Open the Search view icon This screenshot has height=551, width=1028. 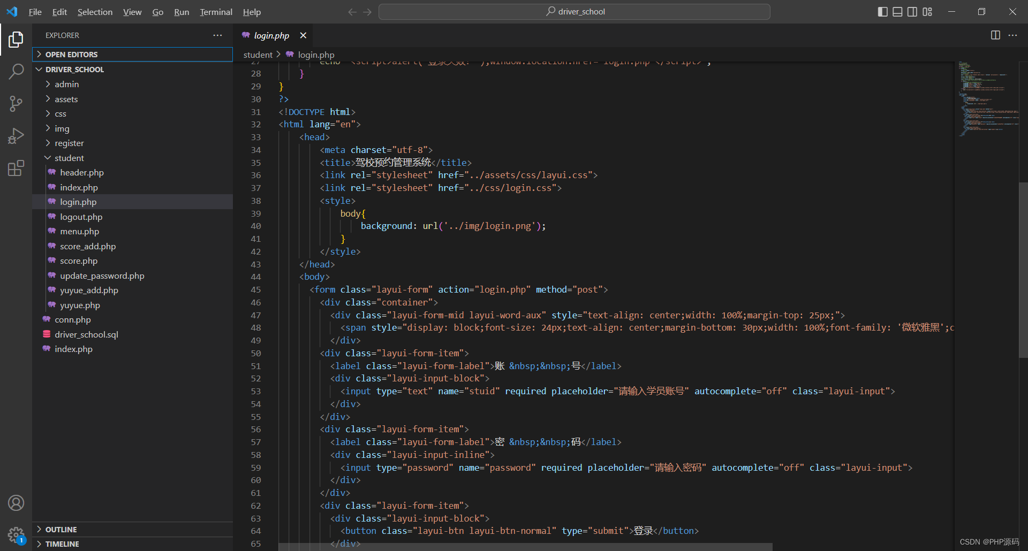click(x=16, y=71)
